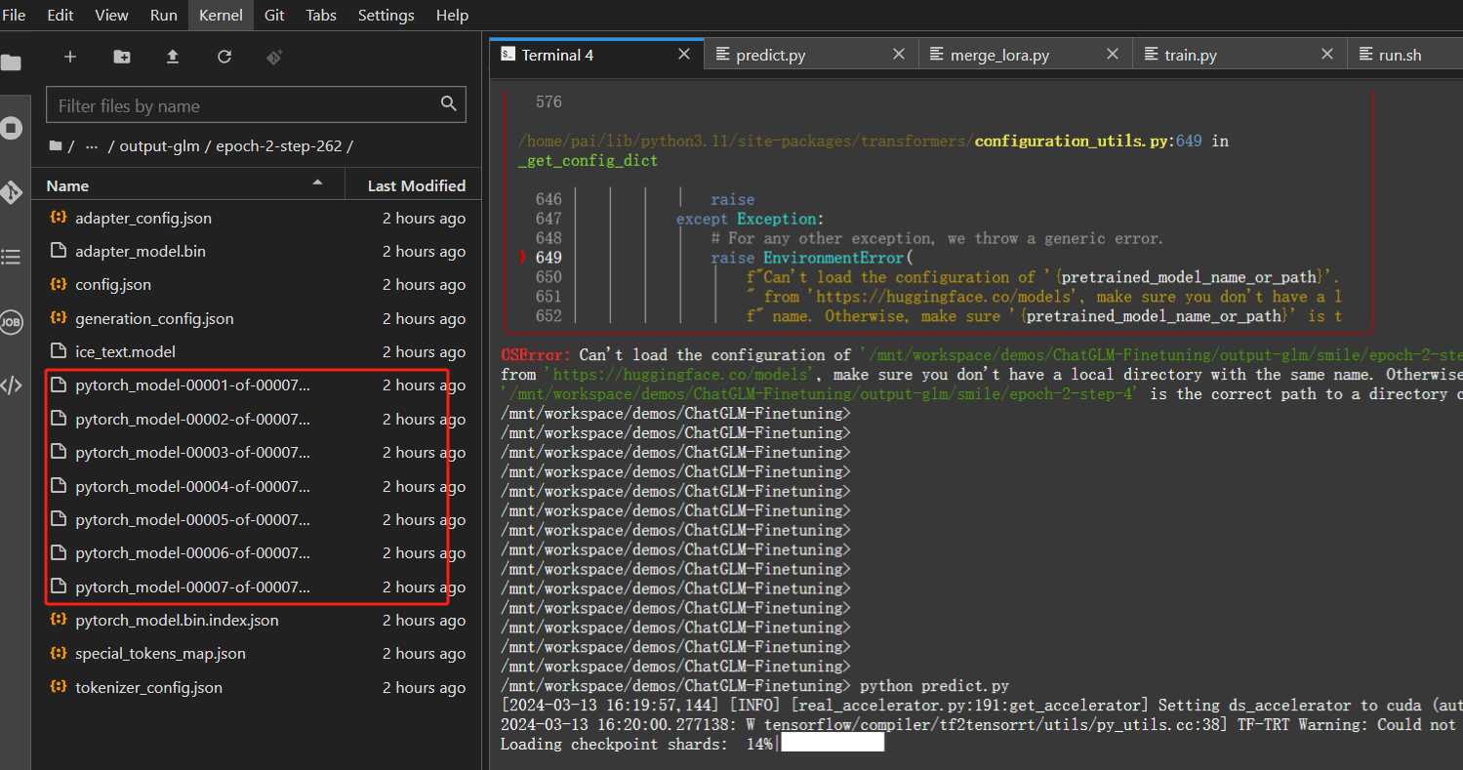
Task: Open the JOB sidebar panel icon
Action: [x=11, y=321]
